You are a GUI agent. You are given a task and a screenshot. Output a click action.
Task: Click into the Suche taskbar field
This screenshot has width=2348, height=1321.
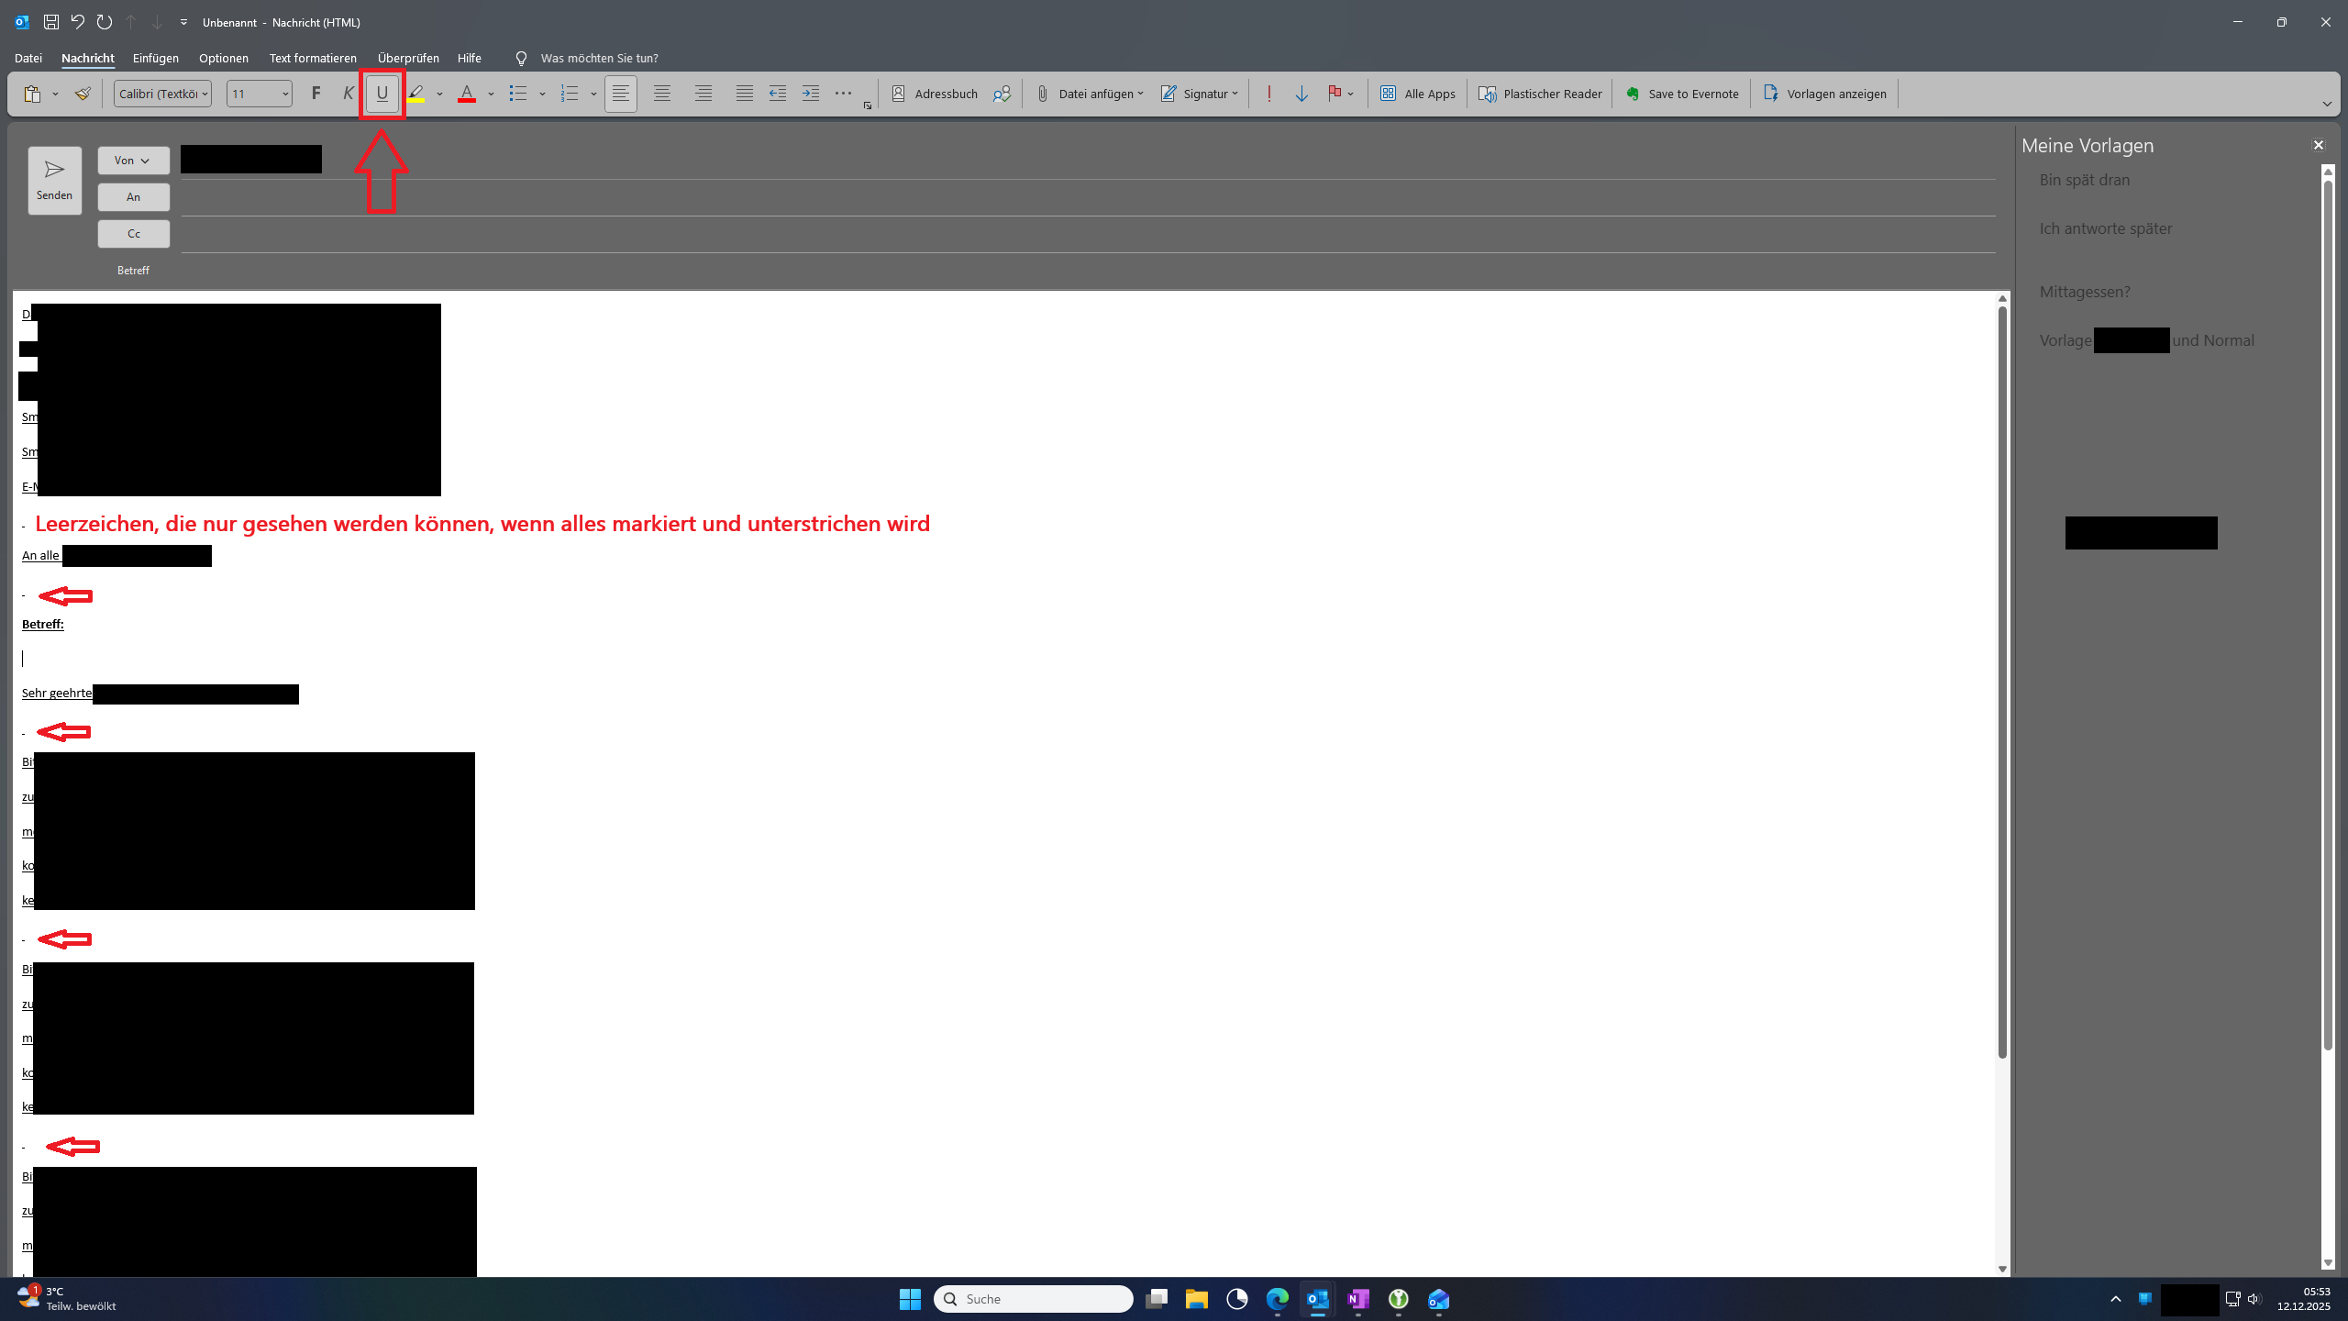(1034, 1299)
